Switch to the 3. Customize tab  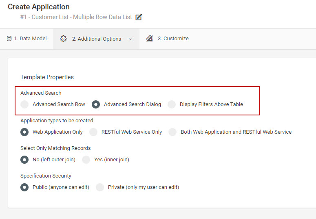(167, 39)
